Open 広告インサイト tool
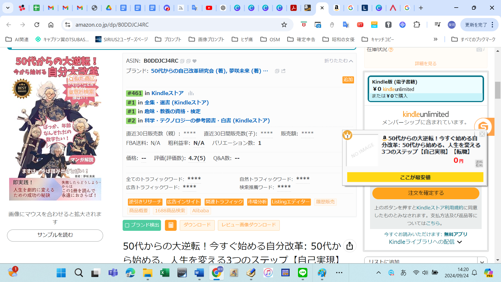501x282 pixels. (183, 202)
